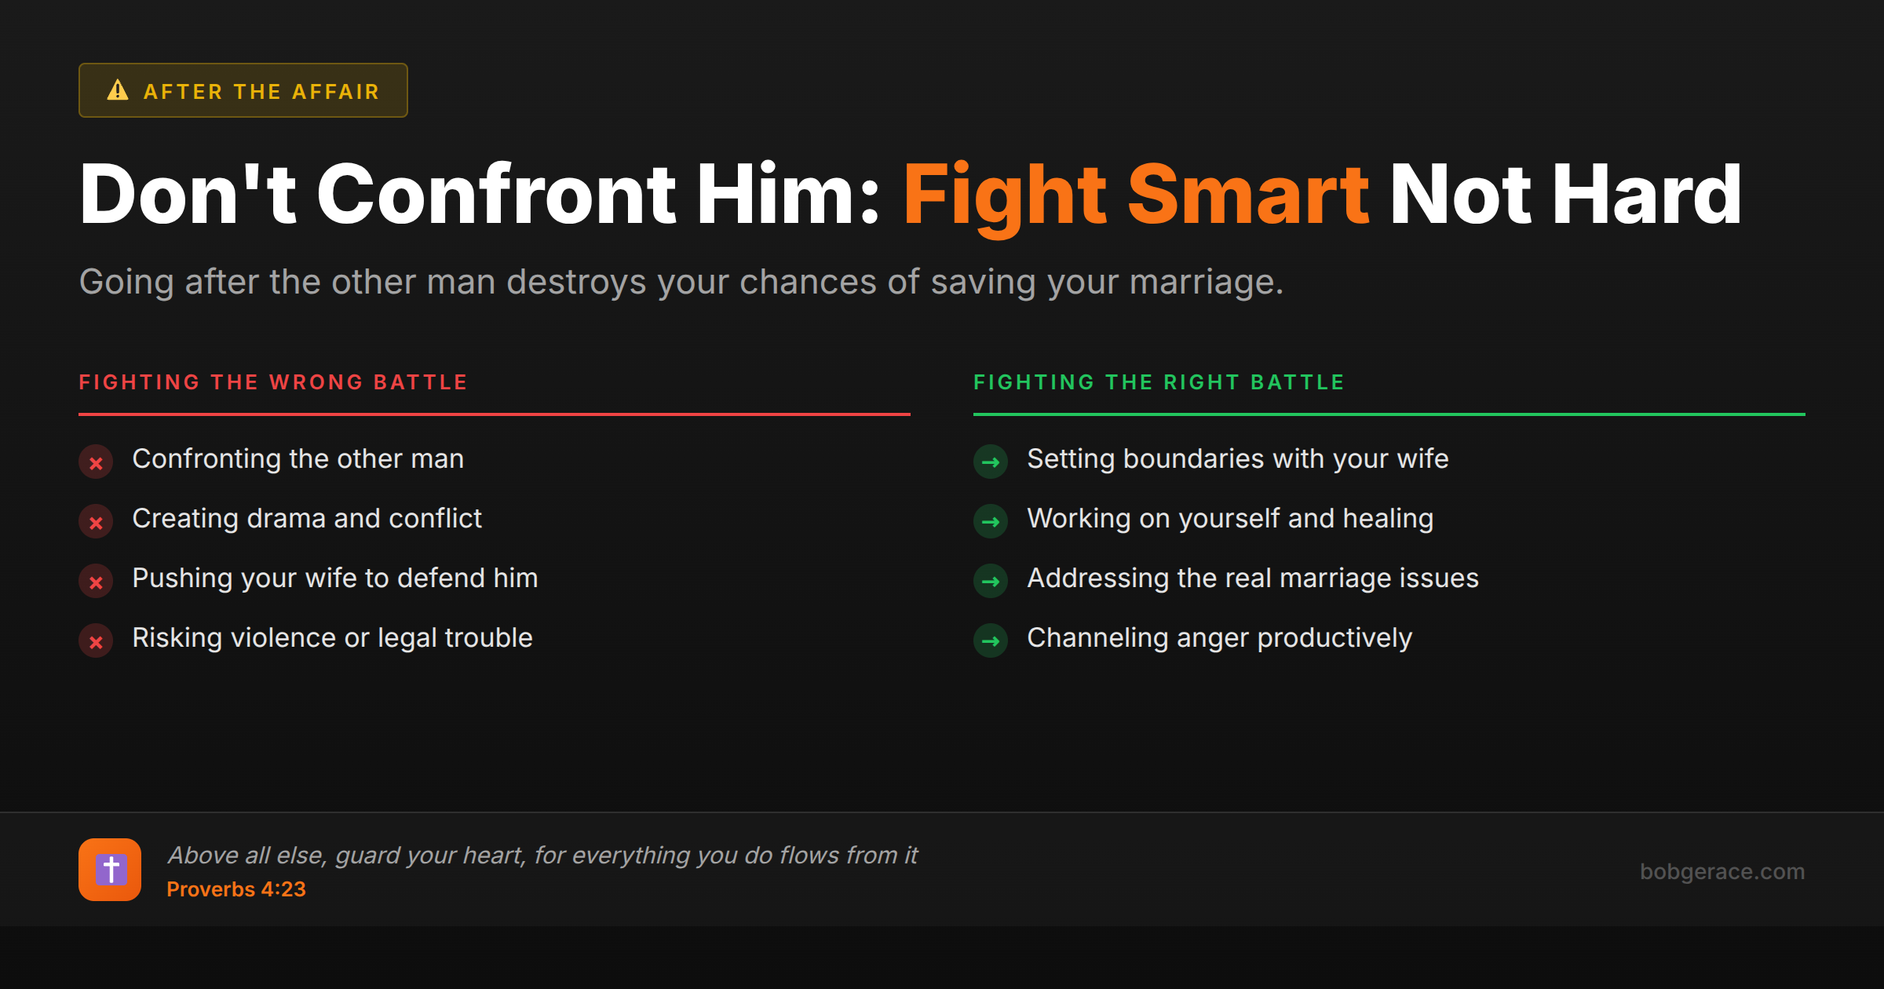Click the Proverbs 4:23 reference
Screen dimensions: 1884x989
235,889
